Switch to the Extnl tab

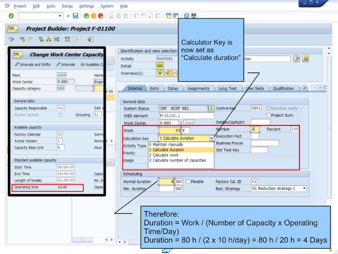coord(154,88)
